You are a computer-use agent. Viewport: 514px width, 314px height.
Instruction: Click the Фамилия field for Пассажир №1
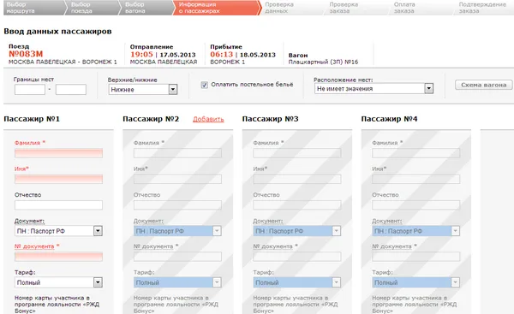58,153
